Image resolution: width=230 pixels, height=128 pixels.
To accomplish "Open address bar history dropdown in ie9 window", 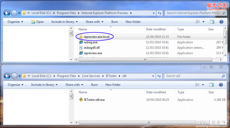I will click(x=153, y=76).
